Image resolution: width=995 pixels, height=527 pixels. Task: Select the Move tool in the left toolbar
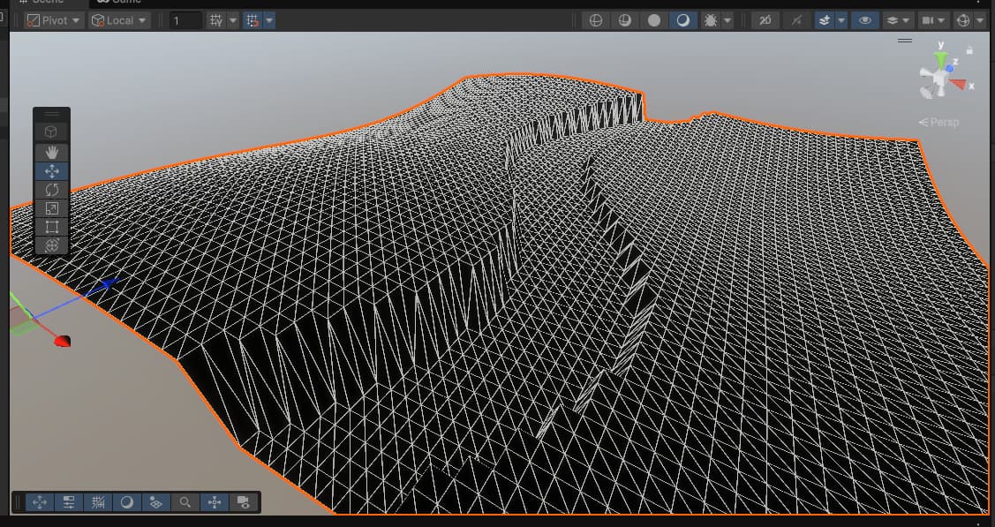point(50,170)
